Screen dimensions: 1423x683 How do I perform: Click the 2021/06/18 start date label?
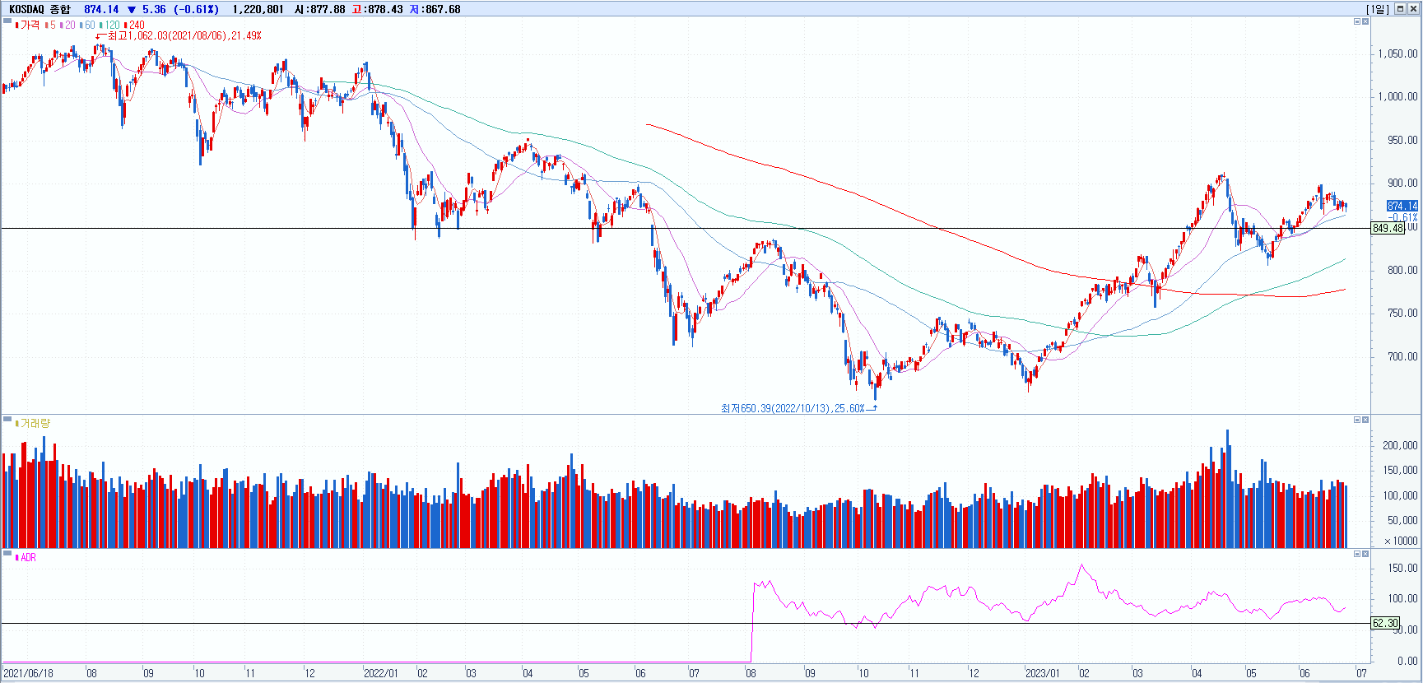(28, 673)
